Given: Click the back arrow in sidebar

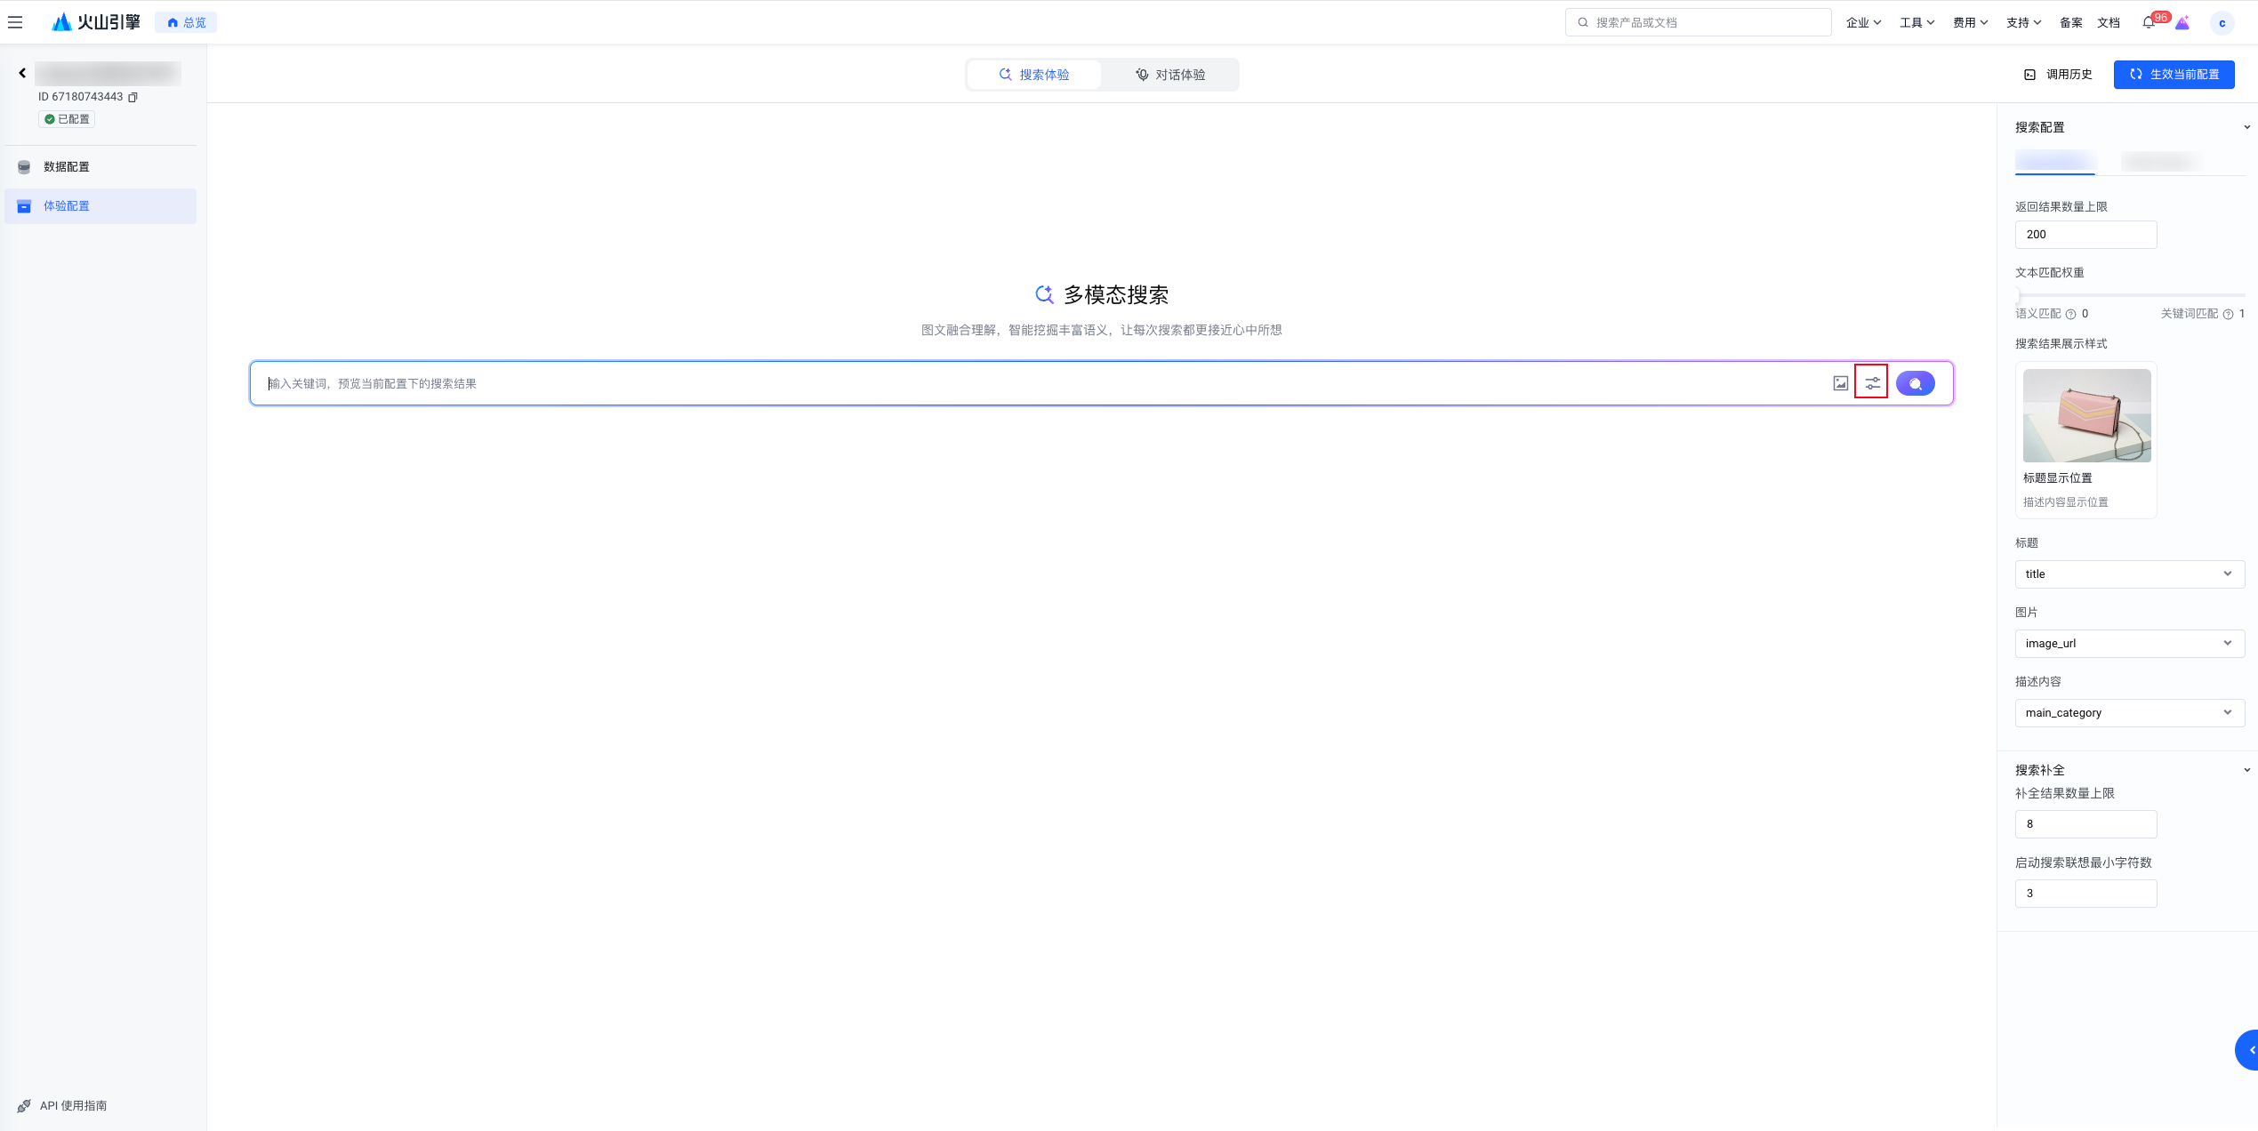Looking at the screenshot, I should tap(22, 73).
